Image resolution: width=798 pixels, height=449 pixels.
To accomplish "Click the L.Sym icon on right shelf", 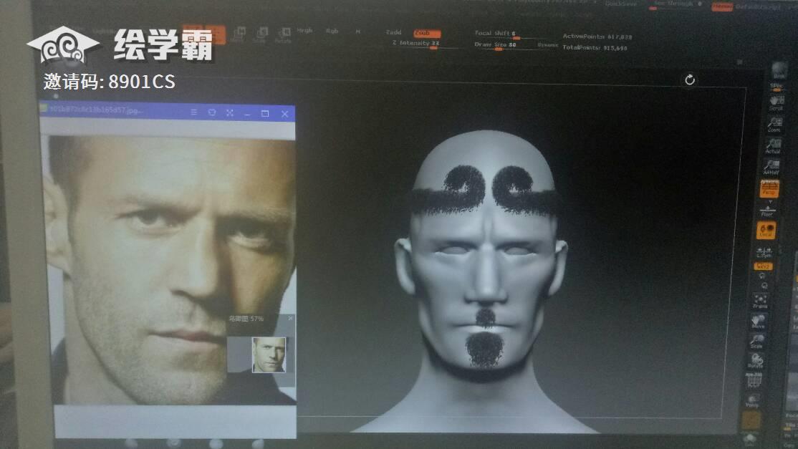I will click(x=764, y=253).
